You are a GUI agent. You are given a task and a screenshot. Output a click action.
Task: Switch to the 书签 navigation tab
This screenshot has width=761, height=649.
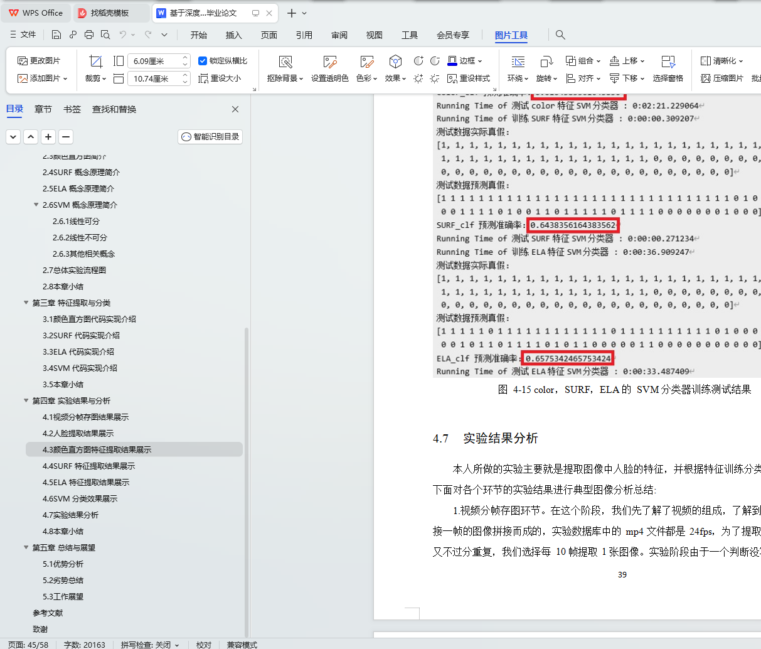[x=72, y=109]
